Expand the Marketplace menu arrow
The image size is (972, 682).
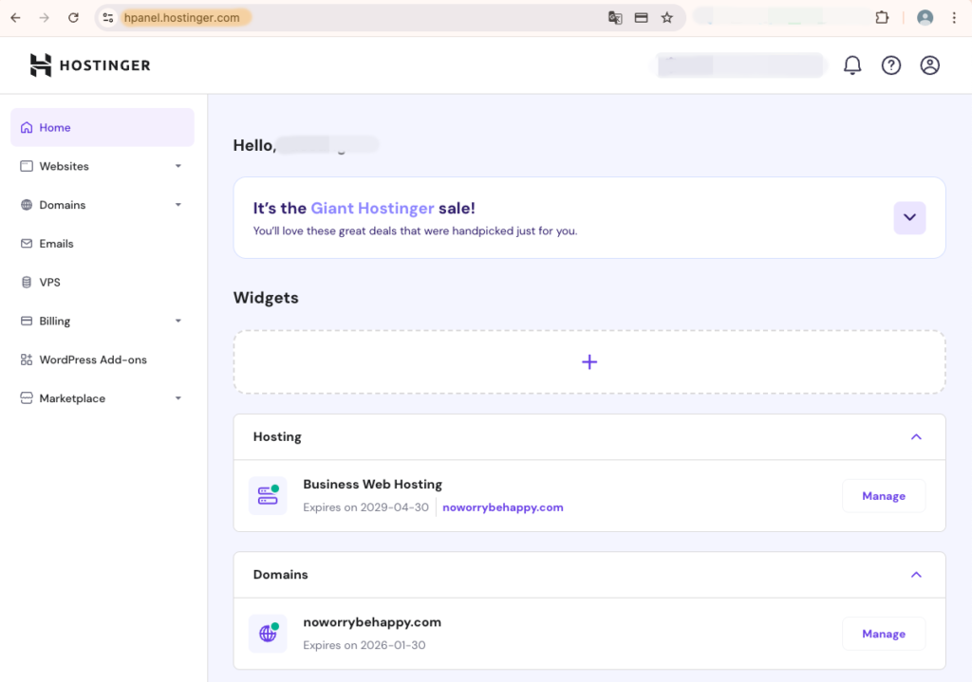click(178, 398)
